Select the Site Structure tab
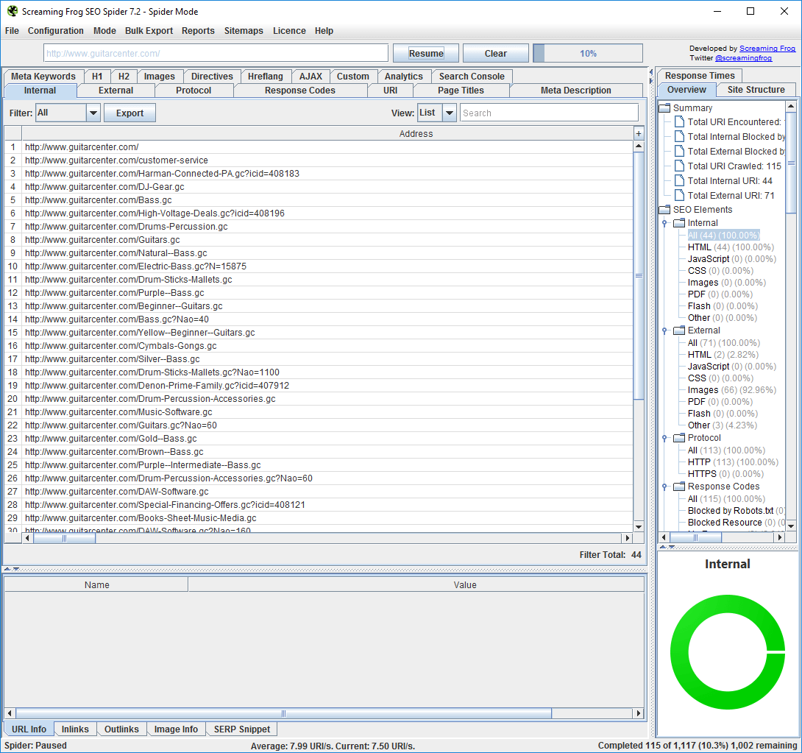Viewport: 802px width, 753px height. coord(756,90)
